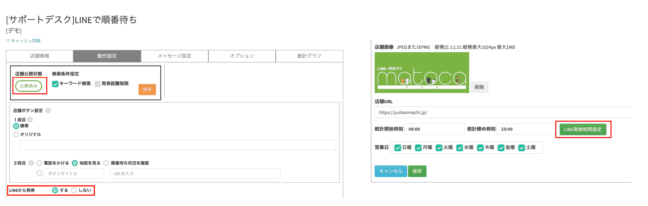The height and width of the screenshot is (206, 648).
Task: Toggle the 土曜 business day checkbox
Action: click(522, 148)
